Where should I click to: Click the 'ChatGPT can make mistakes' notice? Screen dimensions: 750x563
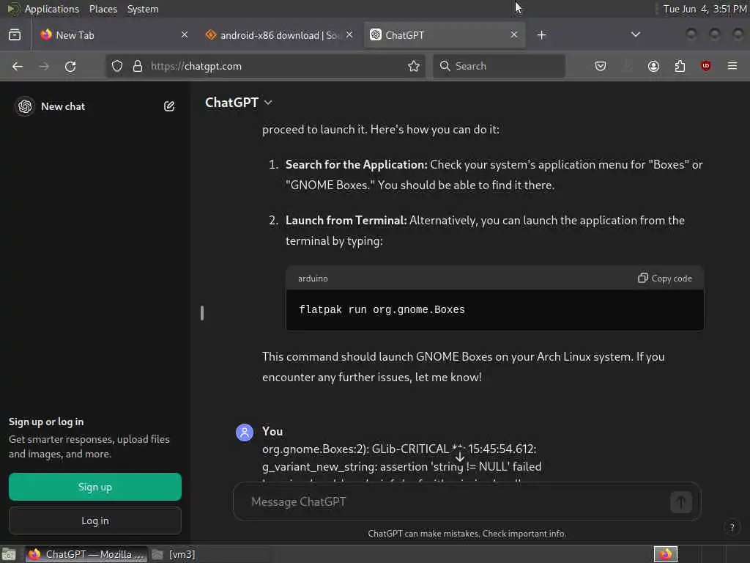pos(467,534)
